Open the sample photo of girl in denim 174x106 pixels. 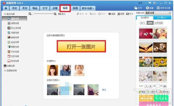tap(66, 70)
